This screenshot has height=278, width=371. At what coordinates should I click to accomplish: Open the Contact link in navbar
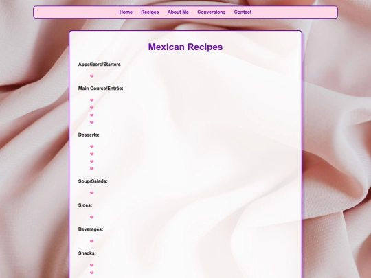pyautogui.click(x=243, y=12)
